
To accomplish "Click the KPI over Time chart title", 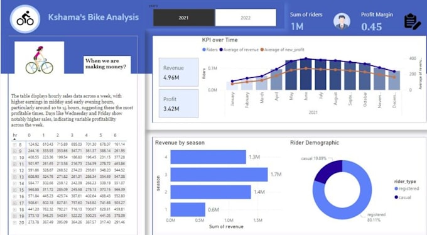I will click(x=220, y=40).
